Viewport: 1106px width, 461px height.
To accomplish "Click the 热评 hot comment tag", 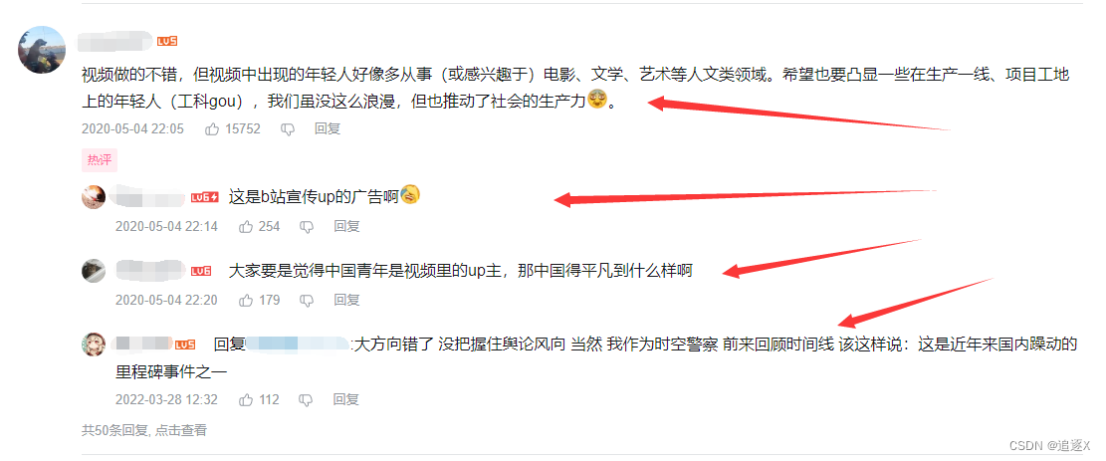I will tap(100, 160).
